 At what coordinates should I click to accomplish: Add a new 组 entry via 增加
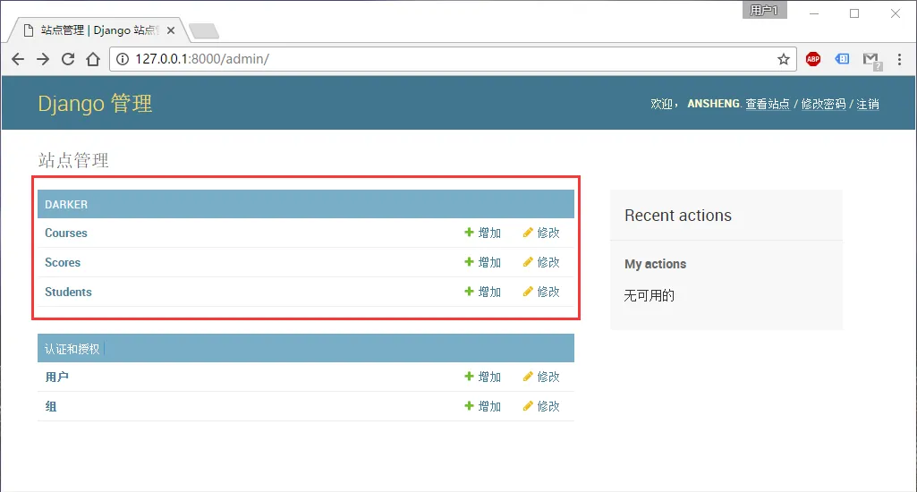[483, 406]
